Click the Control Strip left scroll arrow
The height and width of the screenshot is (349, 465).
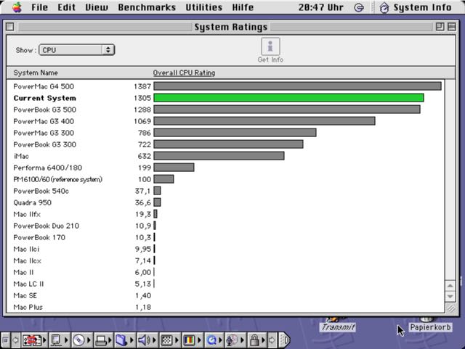(15, 340)
